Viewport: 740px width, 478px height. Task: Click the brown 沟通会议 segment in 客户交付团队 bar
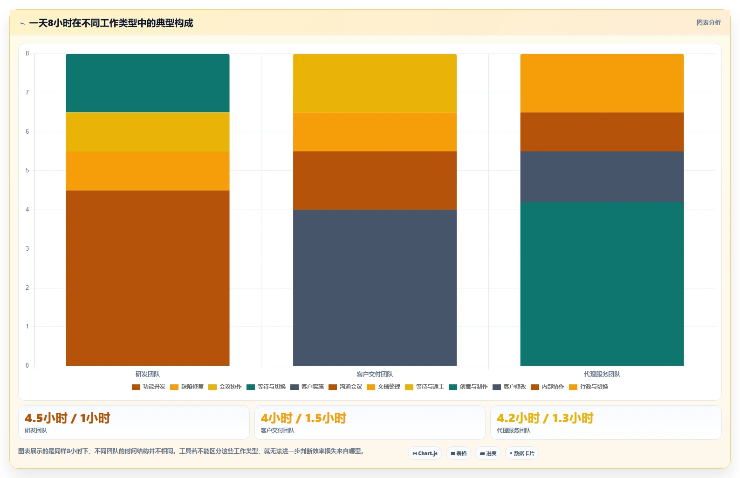(x=375, y=181)
